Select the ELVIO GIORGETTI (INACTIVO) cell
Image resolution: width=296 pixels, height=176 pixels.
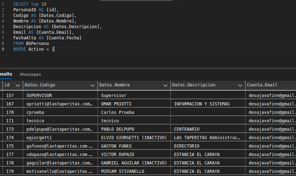click(133, 137)
